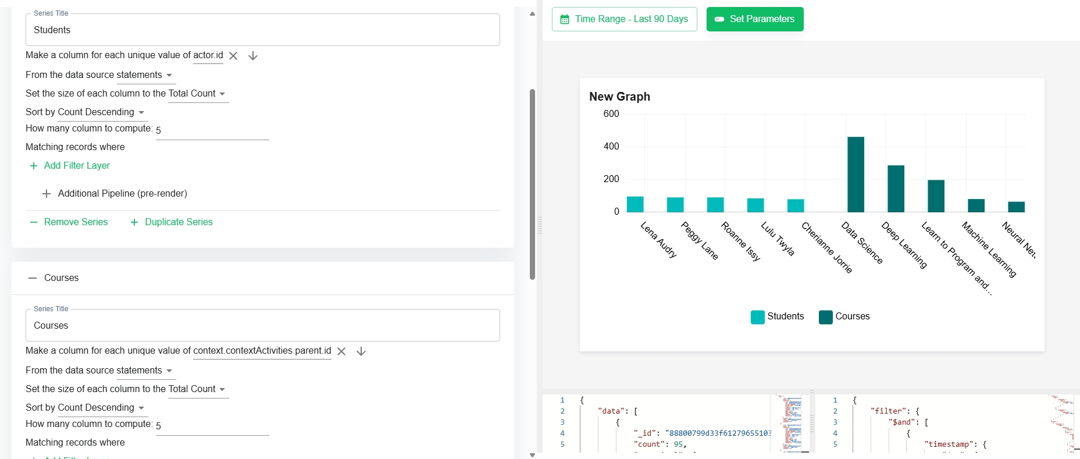Viewport: 1080px width, 459px height.
Task: Click the scroll-up arrow of the editor panel
Action: pos(532,13)
